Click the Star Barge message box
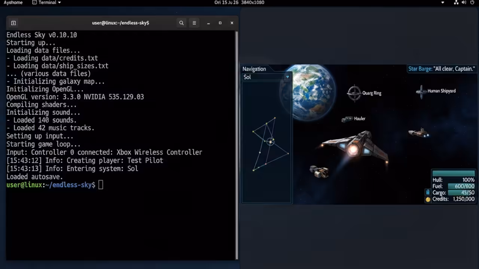 442,69
